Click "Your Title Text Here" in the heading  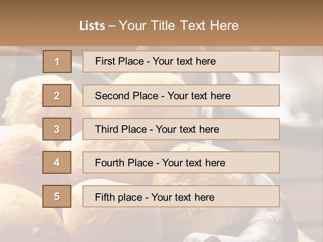point(179,26)
